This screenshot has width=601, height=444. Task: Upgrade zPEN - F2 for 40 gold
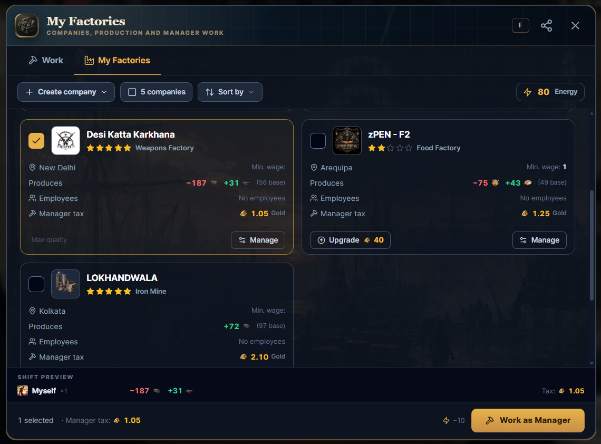pyautogui.click(x=351, y=240)
